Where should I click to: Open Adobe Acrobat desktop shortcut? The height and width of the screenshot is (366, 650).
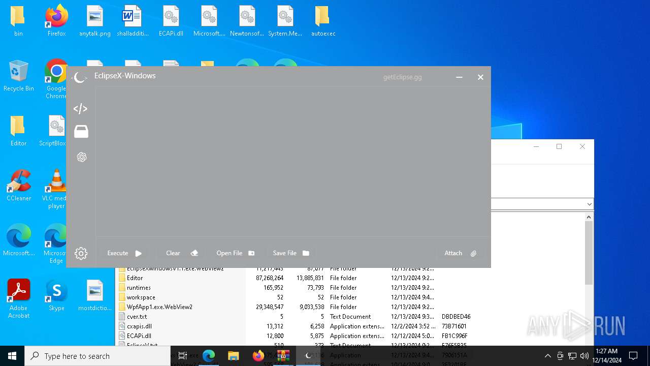point(18,299)
